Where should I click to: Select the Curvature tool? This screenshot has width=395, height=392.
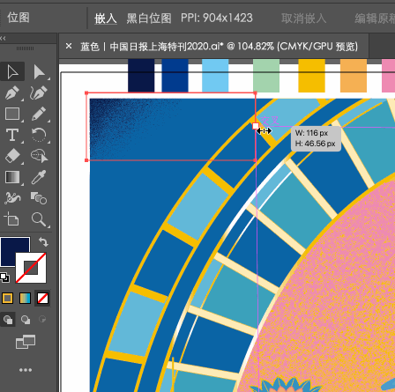39,93
